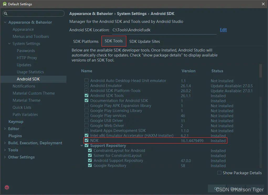The width and height of the screenshot is (268, 195).
Task: Uncheck Google Repository
Action: coord(90,165)
